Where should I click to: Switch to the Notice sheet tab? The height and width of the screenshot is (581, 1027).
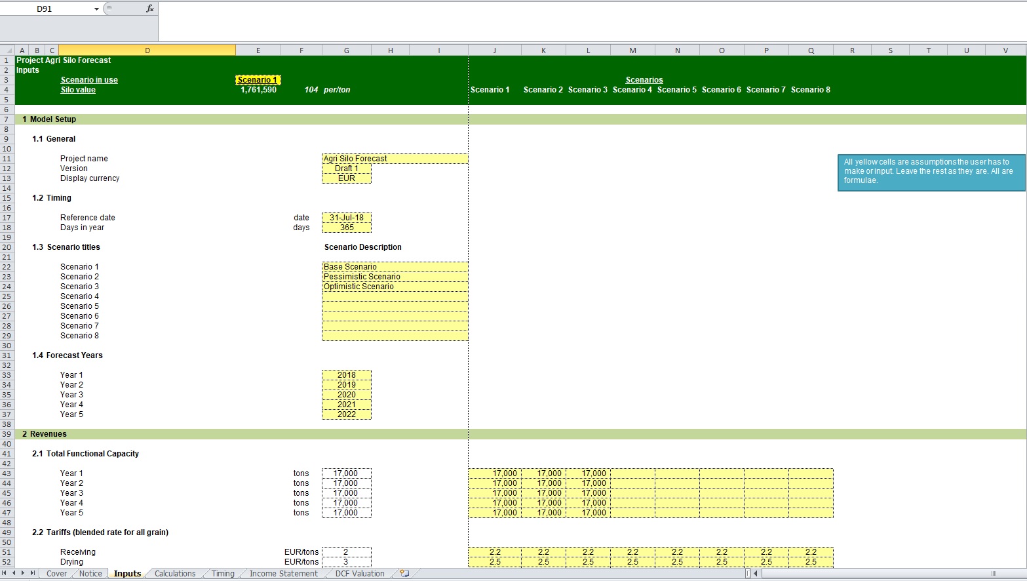(x=90, y=574)
